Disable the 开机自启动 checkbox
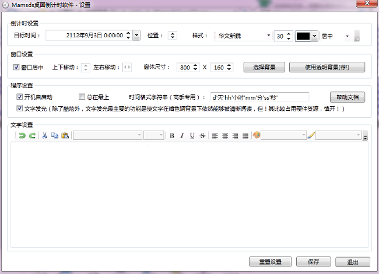This screenshot has width=379, height=274. coord(19,97)
